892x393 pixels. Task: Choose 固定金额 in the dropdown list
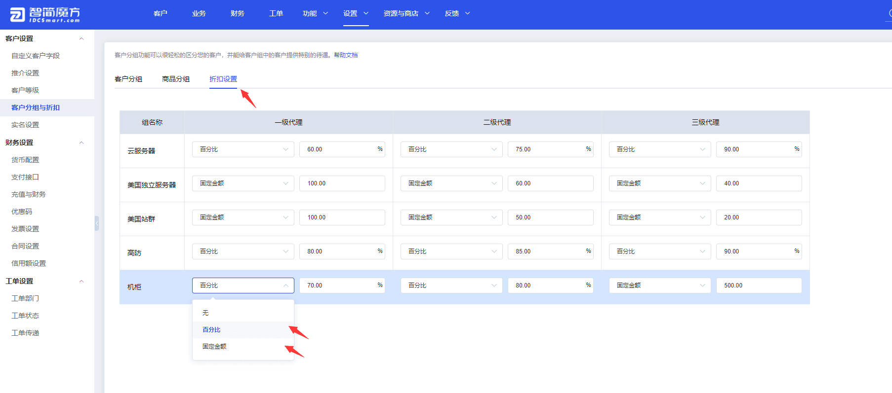243,347
